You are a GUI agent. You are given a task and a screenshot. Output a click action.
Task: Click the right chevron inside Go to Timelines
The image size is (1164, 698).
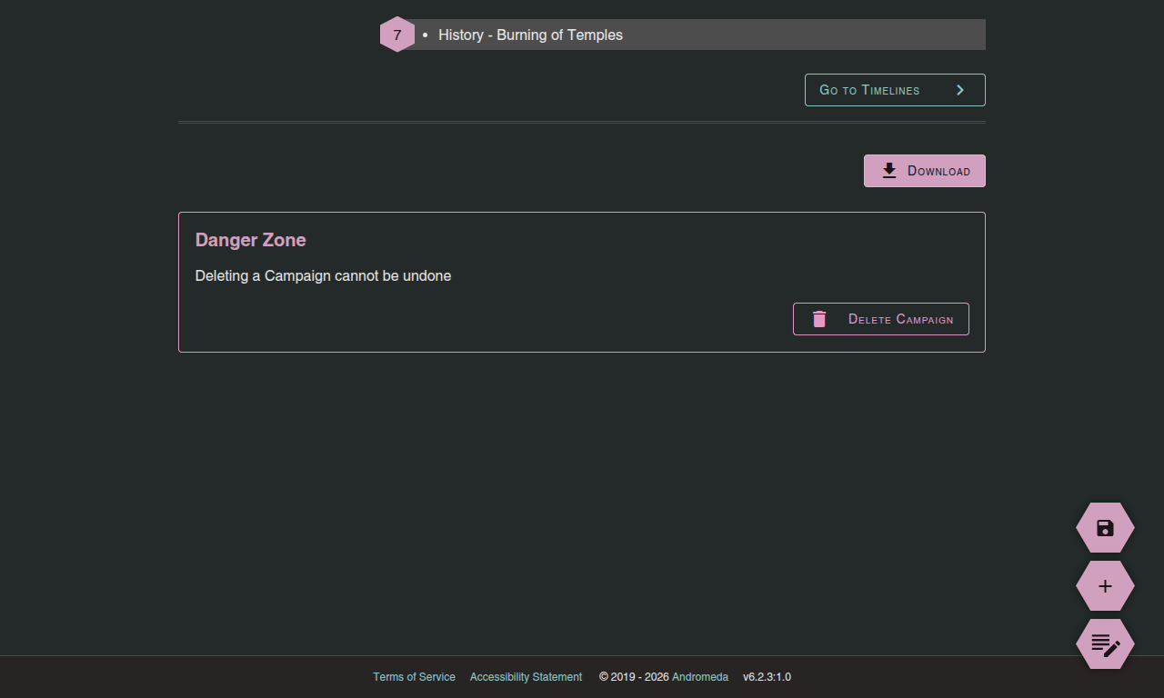(x=959, y=89)
